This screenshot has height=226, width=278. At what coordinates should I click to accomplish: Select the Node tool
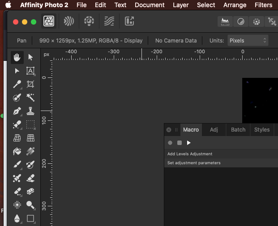tap(17, 71)
